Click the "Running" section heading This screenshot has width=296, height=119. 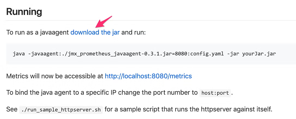coord(24,12)
